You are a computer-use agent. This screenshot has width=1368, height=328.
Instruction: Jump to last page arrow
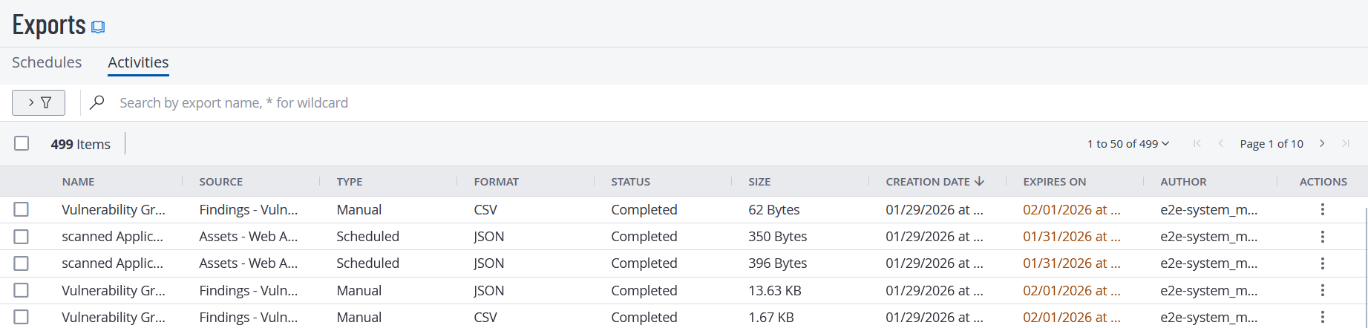1346,143
